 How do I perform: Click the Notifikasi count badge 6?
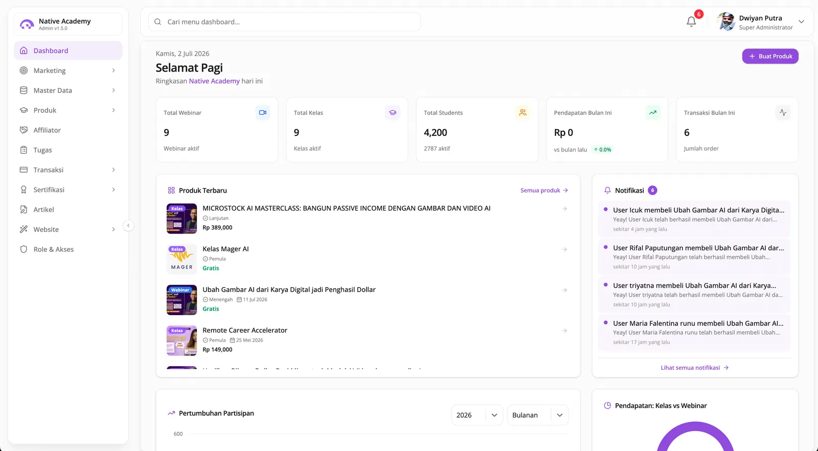tap(652, 191)
